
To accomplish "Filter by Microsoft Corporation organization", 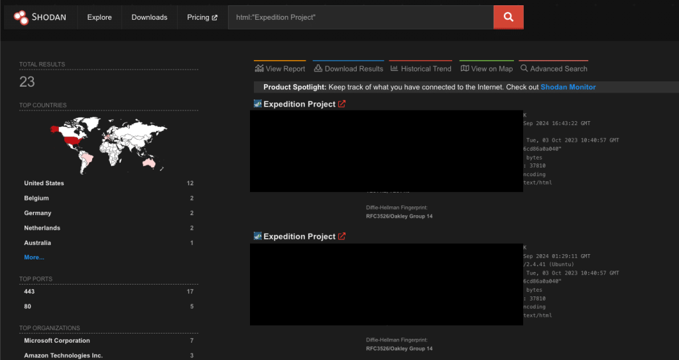I will [x=56, y=341].
